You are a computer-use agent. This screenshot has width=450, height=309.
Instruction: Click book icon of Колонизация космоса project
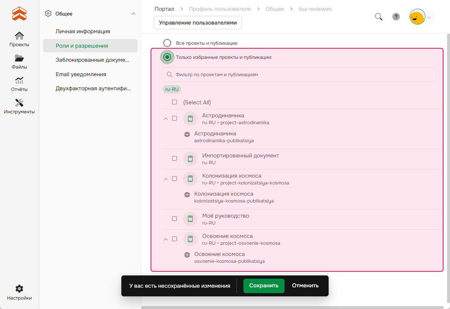tap(190, 179)
